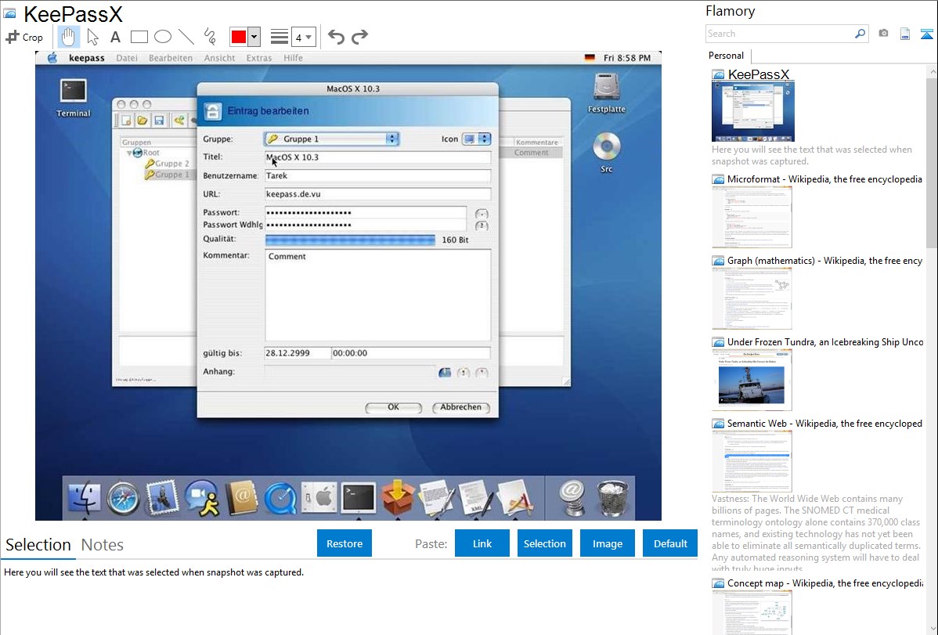Screen dimensions: 938x635
Task: Switch to the Notes tab
Action: [x=103, y=545]
